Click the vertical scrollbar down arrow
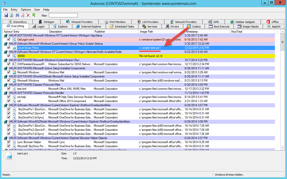 (x=283, y=148)
